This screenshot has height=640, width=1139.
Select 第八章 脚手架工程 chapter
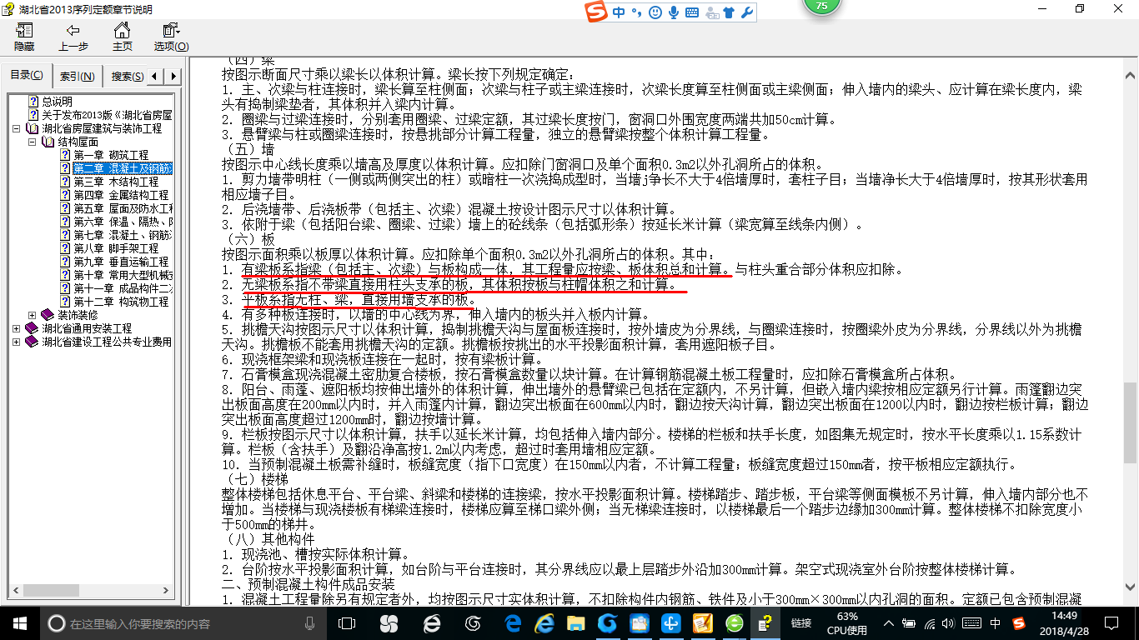[x=116, y=248]
